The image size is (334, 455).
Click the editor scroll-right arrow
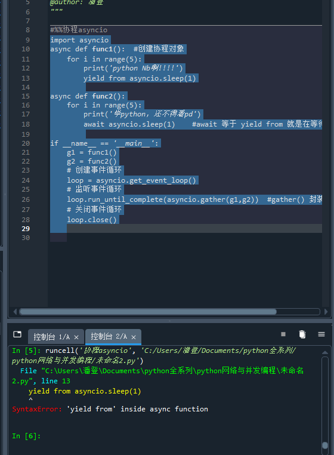(x=326, y=312)
